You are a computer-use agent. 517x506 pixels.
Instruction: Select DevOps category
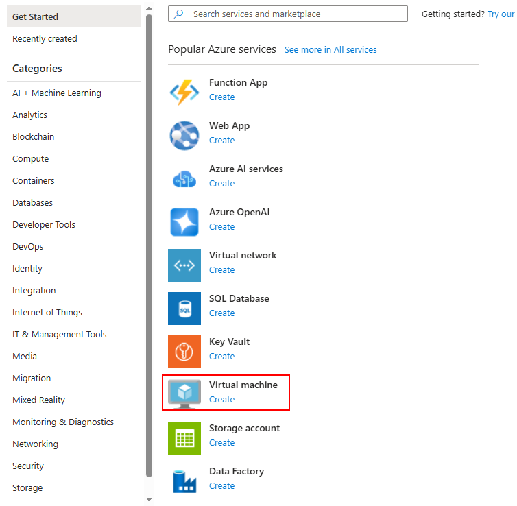click(27, 247)
